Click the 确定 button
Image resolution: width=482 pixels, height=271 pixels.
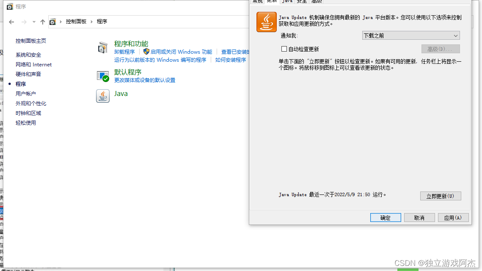click(386, 218)
